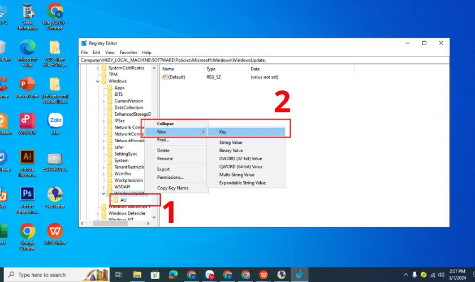The height and width of the screenshot is (282, 475).
Task: Choose String Value in New submenu
Action: 247,142
